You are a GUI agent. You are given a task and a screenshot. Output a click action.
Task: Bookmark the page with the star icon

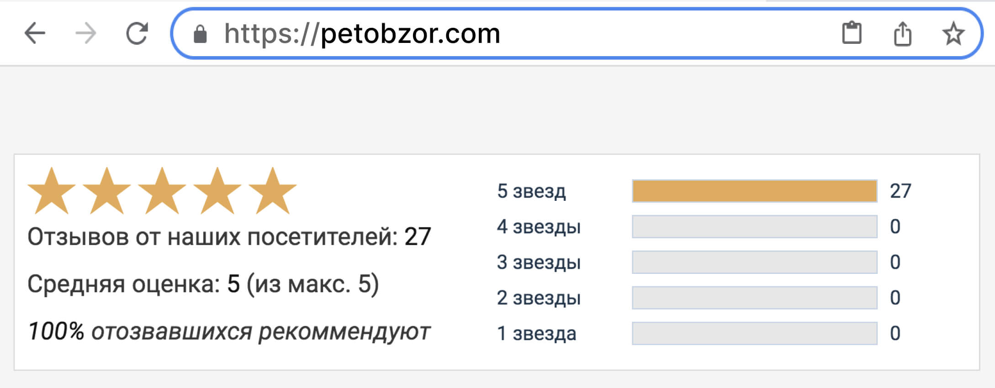pos(953,34)
